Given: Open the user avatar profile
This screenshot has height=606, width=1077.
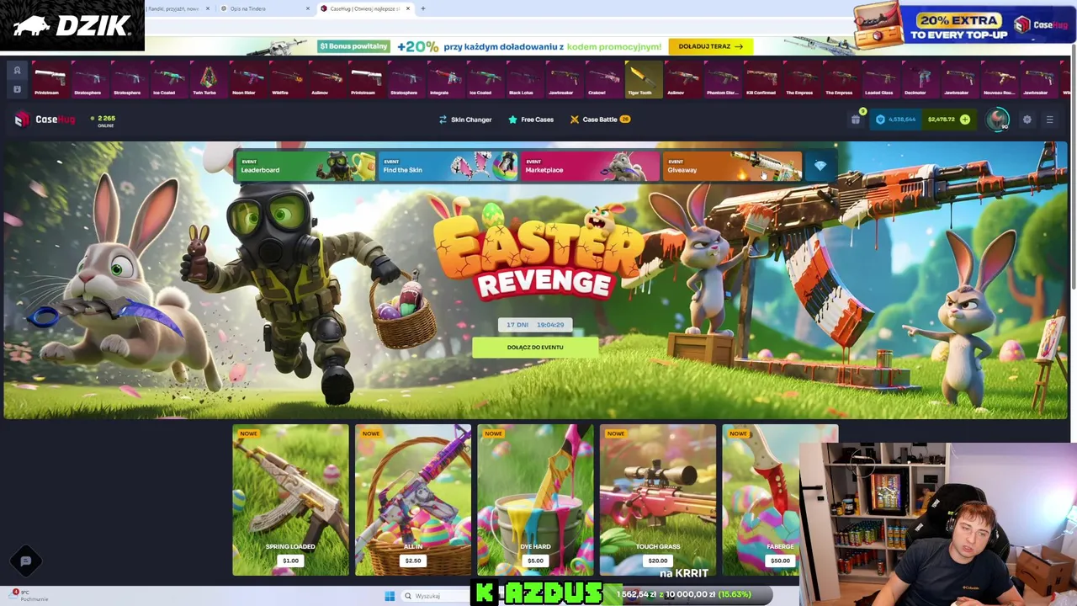Looking at the screenshot, I should coord(998,120).
